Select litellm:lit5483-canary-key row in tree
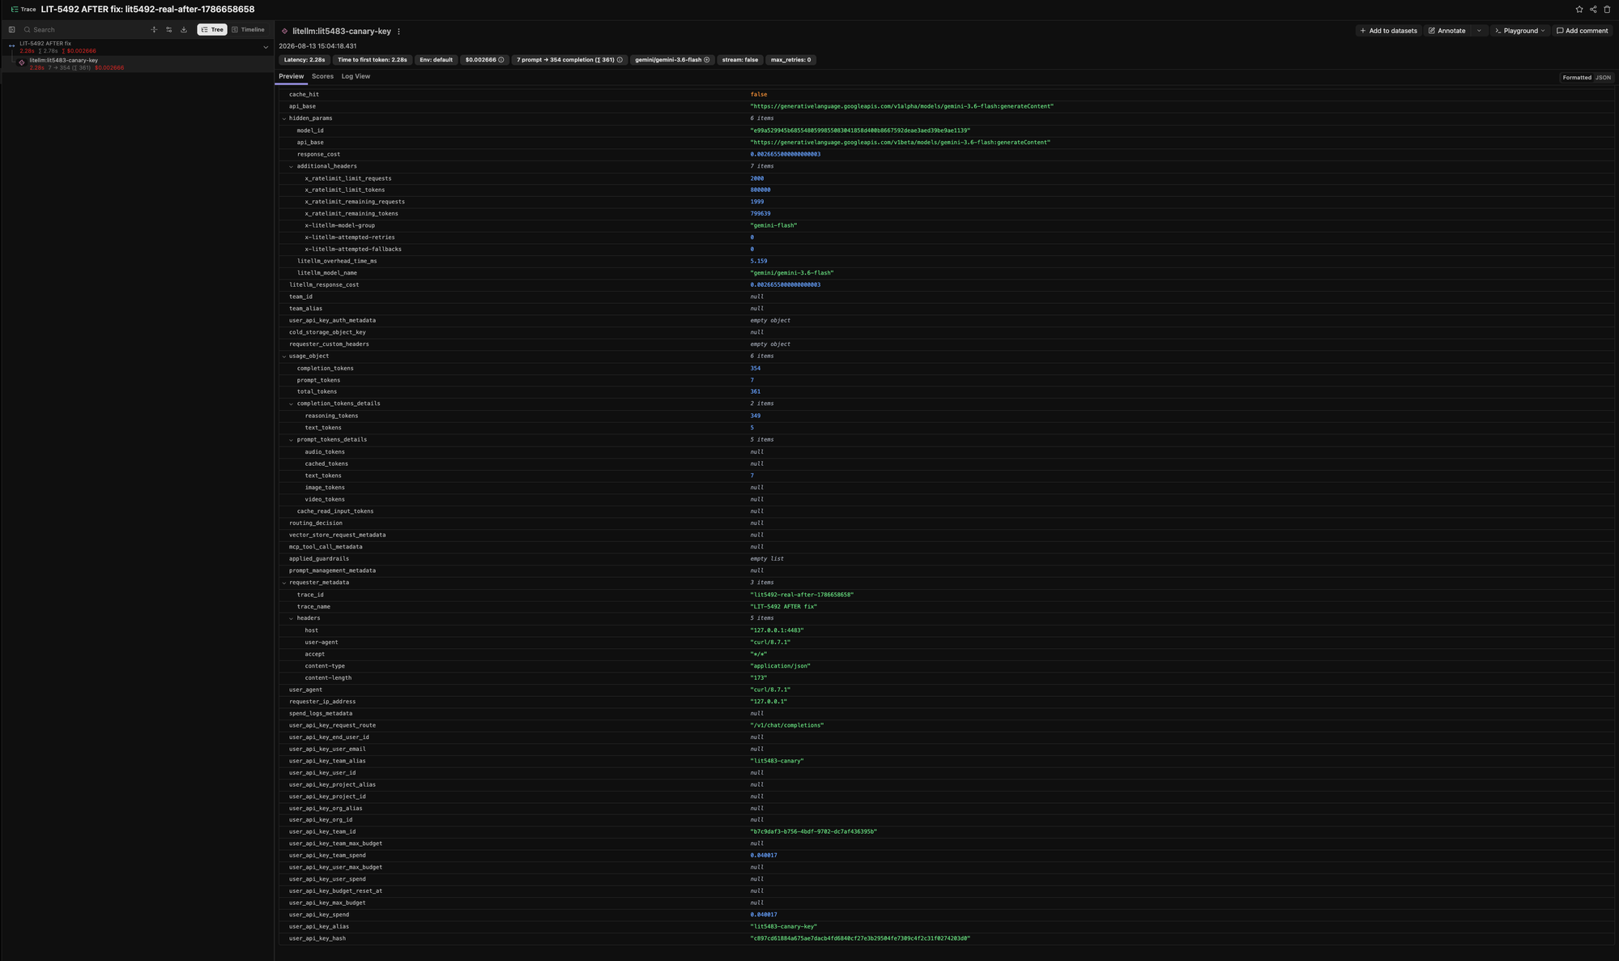Viewport: 1619px width, 961px height. click(138, 64)
